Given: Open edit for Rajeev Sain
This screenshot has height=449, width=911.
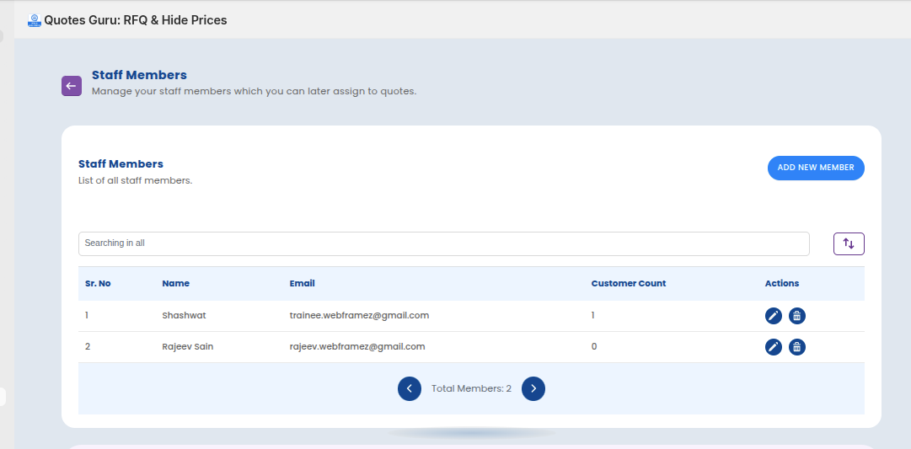Looking at the screenshot, I should [x=773, y=347].
